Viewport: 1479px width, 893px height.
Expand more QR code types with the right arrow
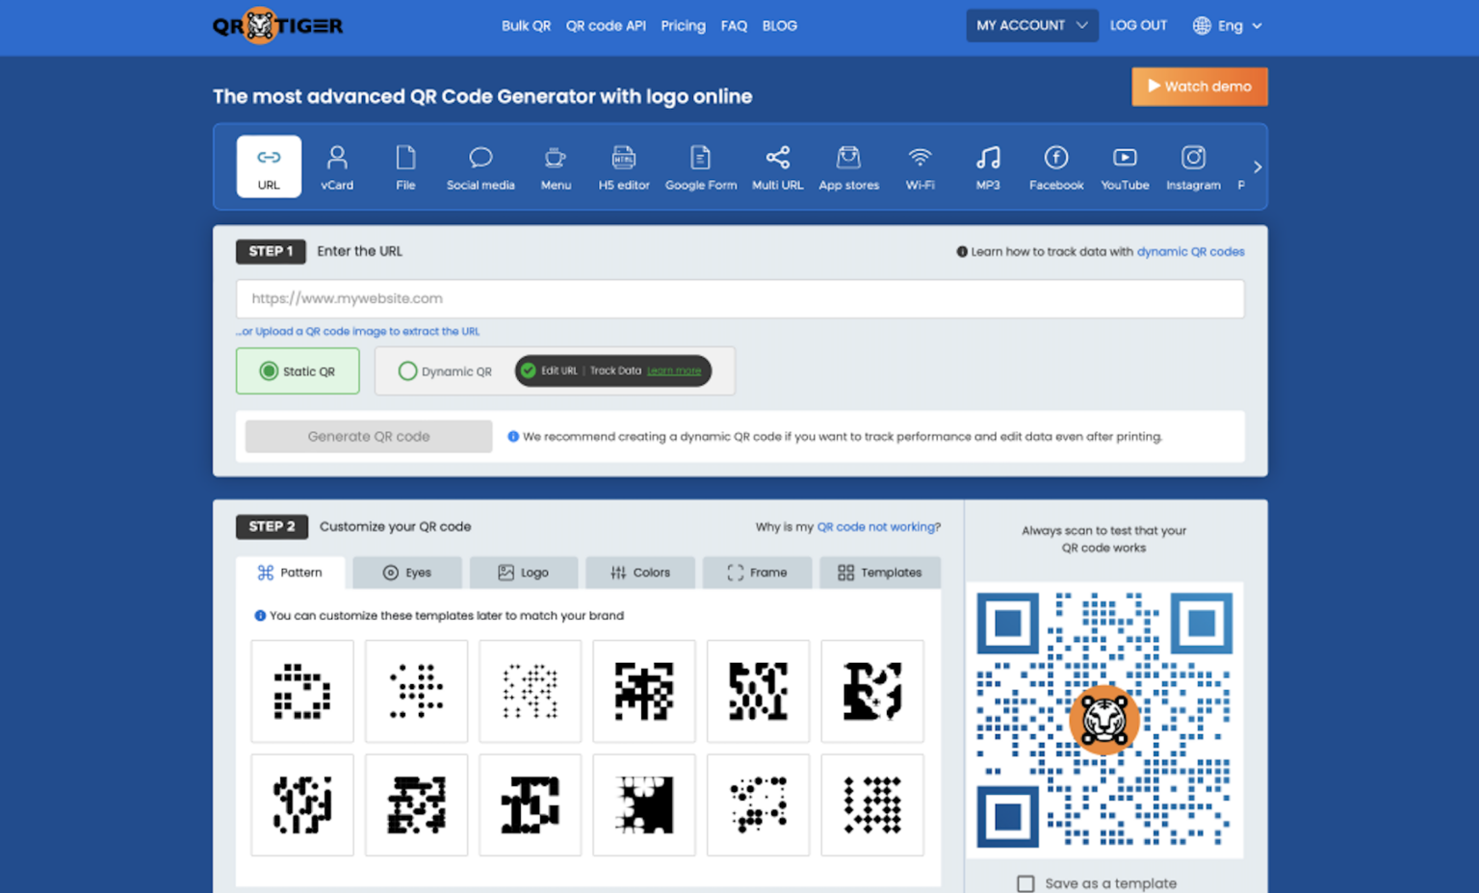[x=1257, y=166]
